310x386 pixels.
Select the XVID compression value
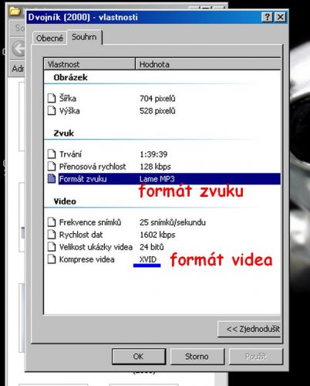[x=148, y=259]
